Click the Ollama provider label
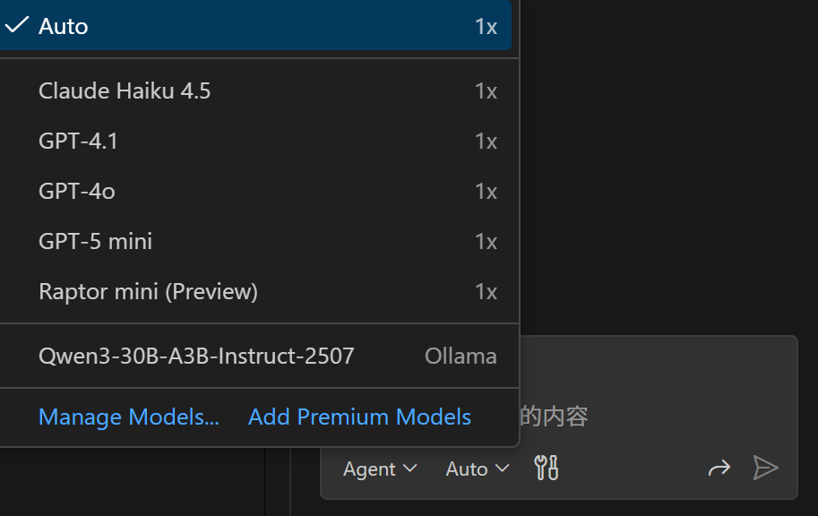Viewport: 818px width, 516px height. tap(461, 356)
